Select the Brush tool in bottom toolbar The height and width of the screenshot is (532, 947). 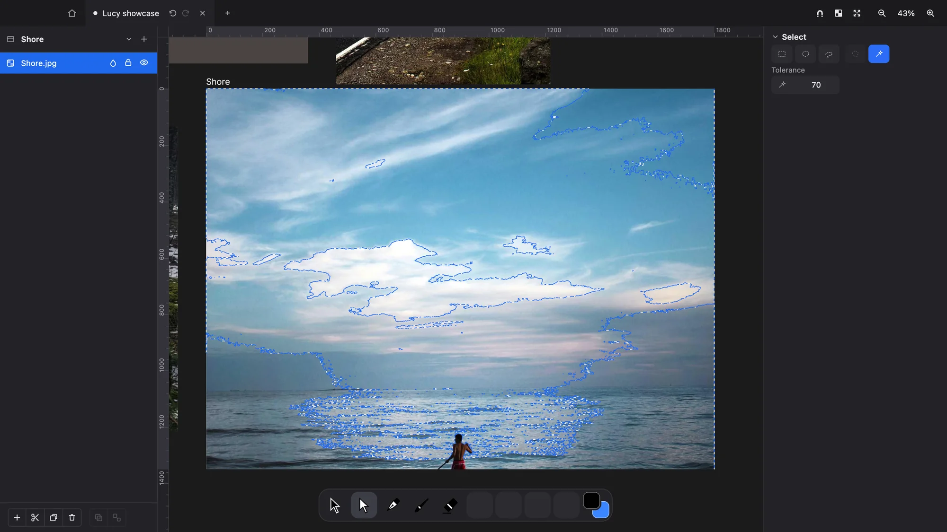tap(421, 505)
